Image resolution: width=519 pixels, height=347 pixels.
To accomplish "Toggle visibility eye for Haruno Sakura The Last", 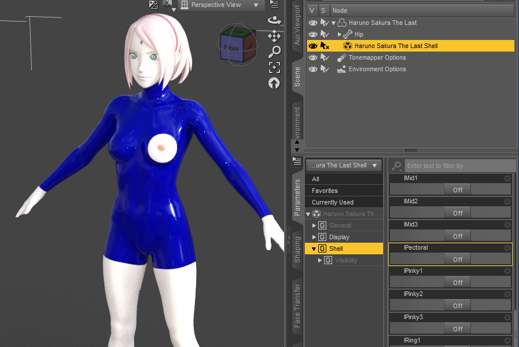I will 313,23.
